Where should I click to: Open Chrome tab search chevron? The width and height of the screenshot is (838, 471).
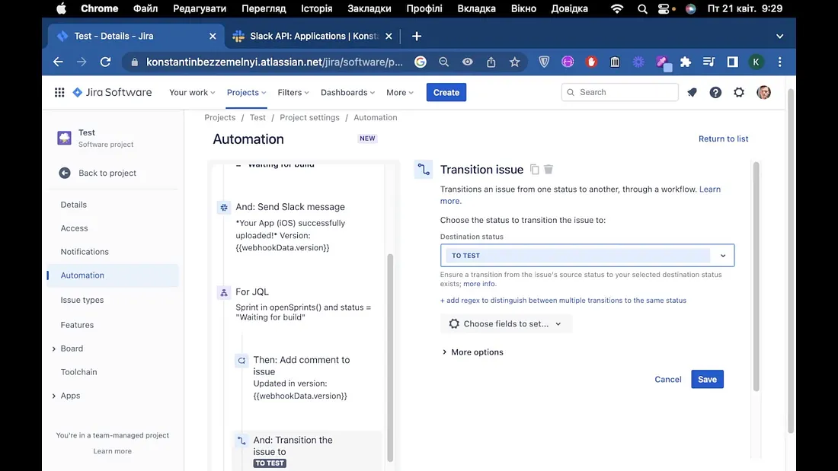(780, 37)
